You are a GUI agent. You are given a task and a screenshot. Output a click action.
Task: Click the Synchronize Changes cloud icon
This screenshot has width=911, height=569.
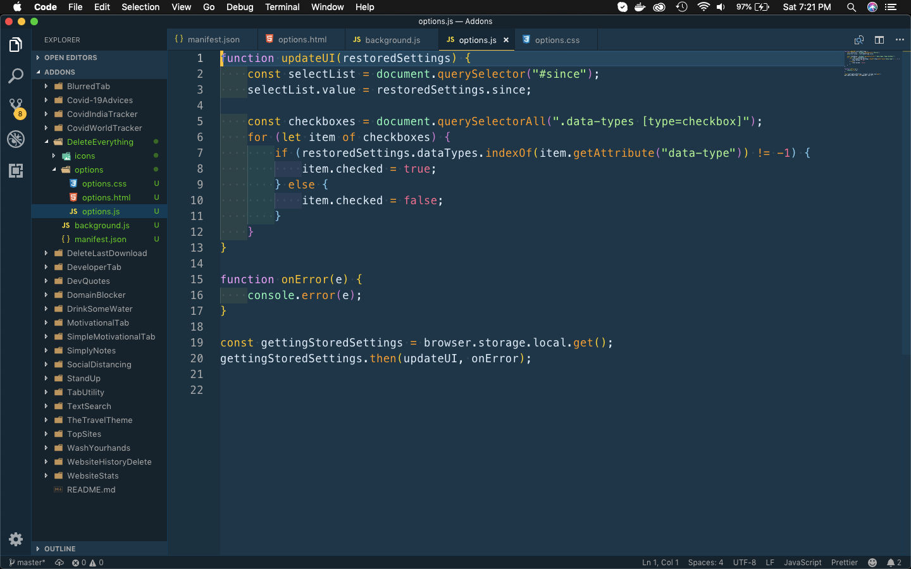tap(59, 563)
